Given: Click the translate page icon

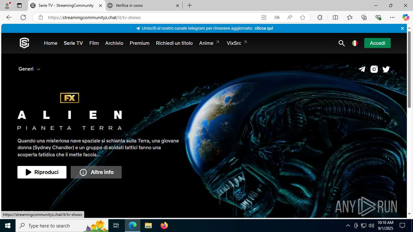Looking at the screenshot, I should tap(277, 17).
